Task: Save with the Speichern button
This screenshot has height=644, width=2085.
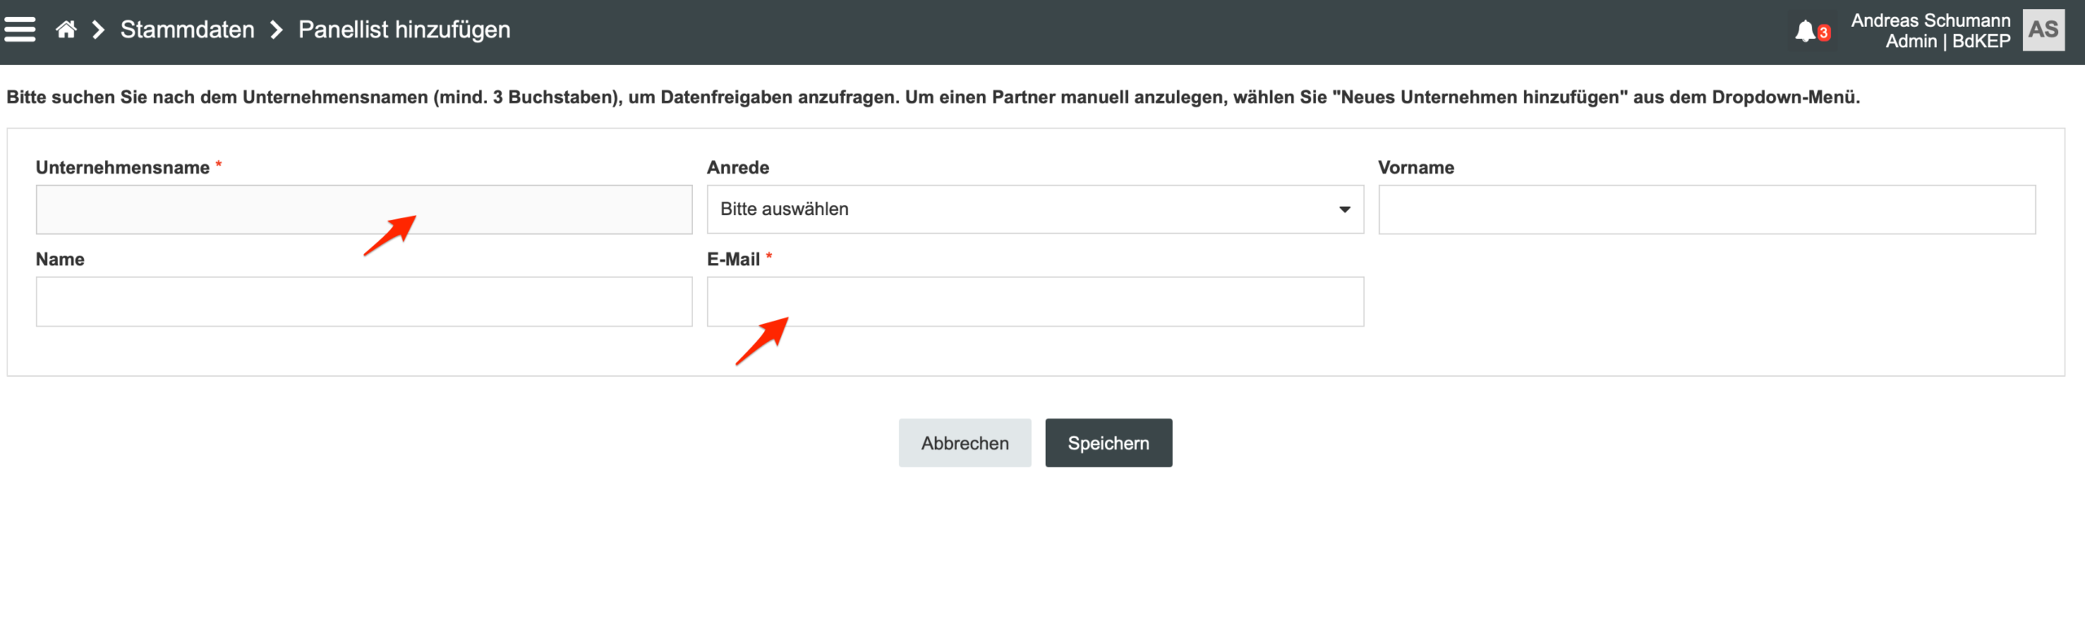Action: (x=1108, y=443)
